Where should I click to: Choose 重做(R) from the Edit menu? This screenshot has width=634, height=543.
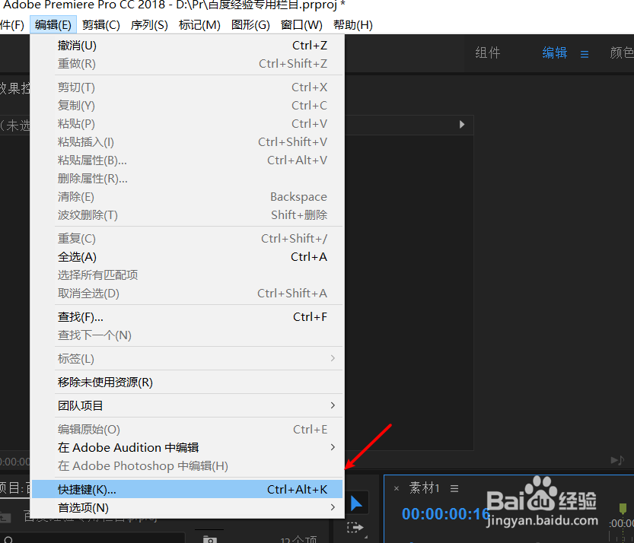tap(186, 63)
